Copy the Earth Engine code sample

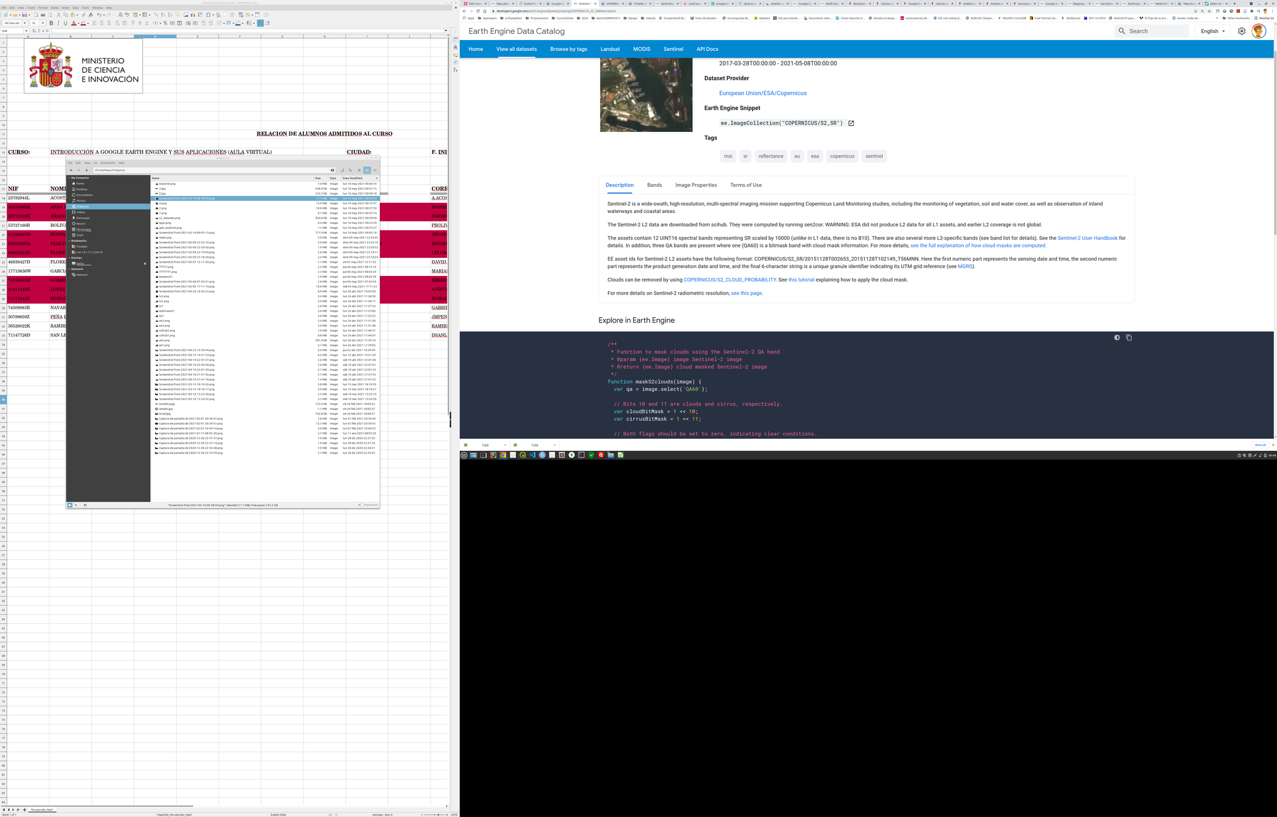click(1129, 338)
